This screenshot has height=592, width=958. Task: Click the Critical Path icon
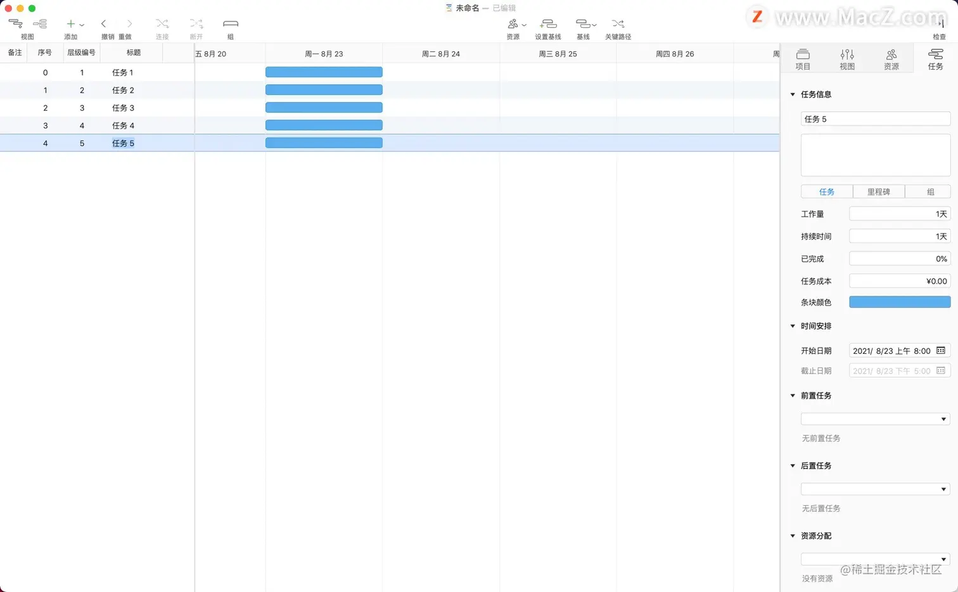[618, 23]
